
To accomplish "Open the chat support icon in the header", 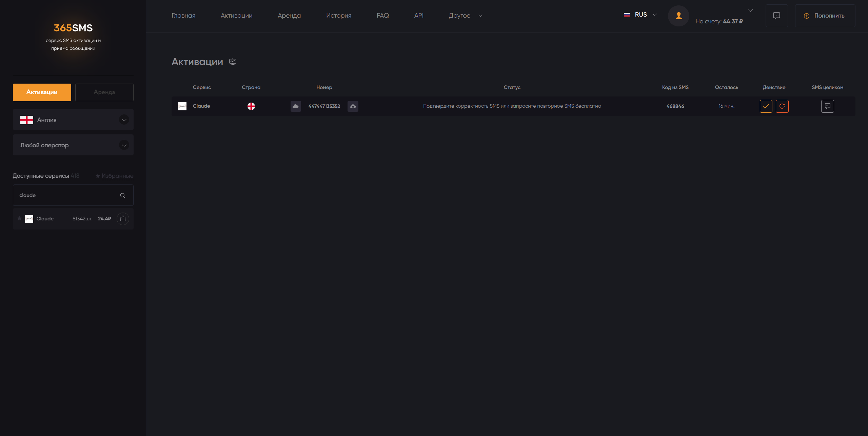I will click(x=776, y=16).
